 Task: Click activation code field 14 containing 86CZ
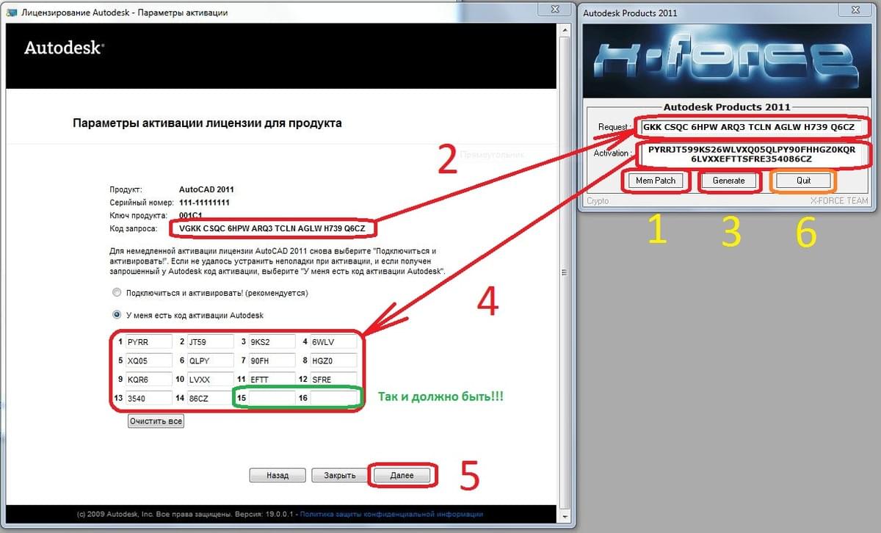click(x=209, y=398)
